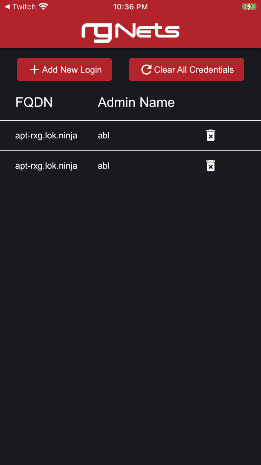Click the FQDN column header

[34, 102]
